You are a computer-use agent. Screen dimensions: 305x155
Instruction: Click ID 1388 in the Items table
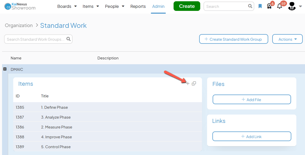point(20,137)
